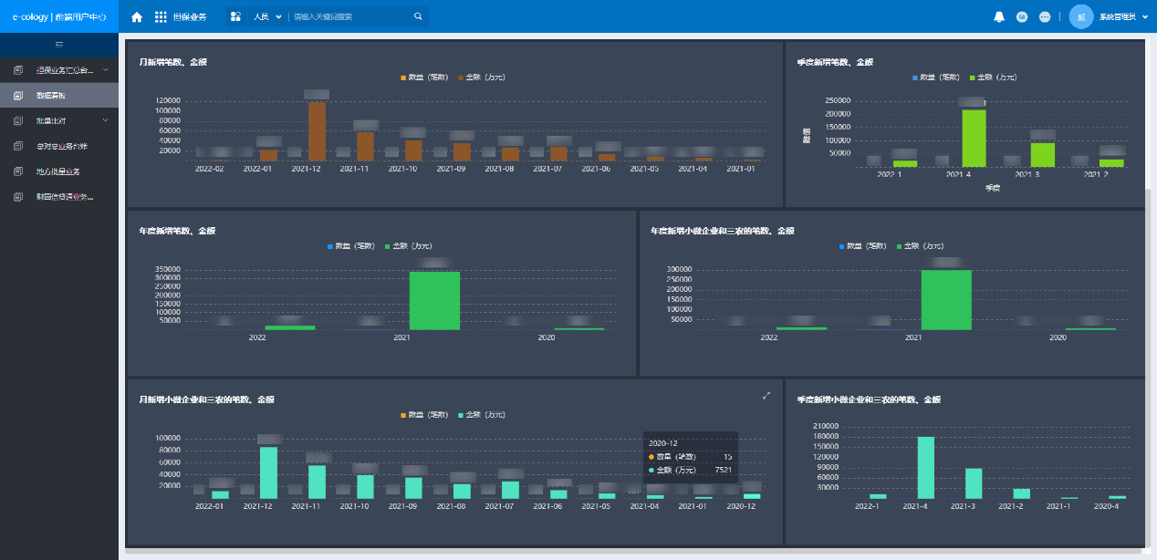Click the magnifier search icon
The height and width of the screenshot is (560, 1157).
click(x=418, y=16)
